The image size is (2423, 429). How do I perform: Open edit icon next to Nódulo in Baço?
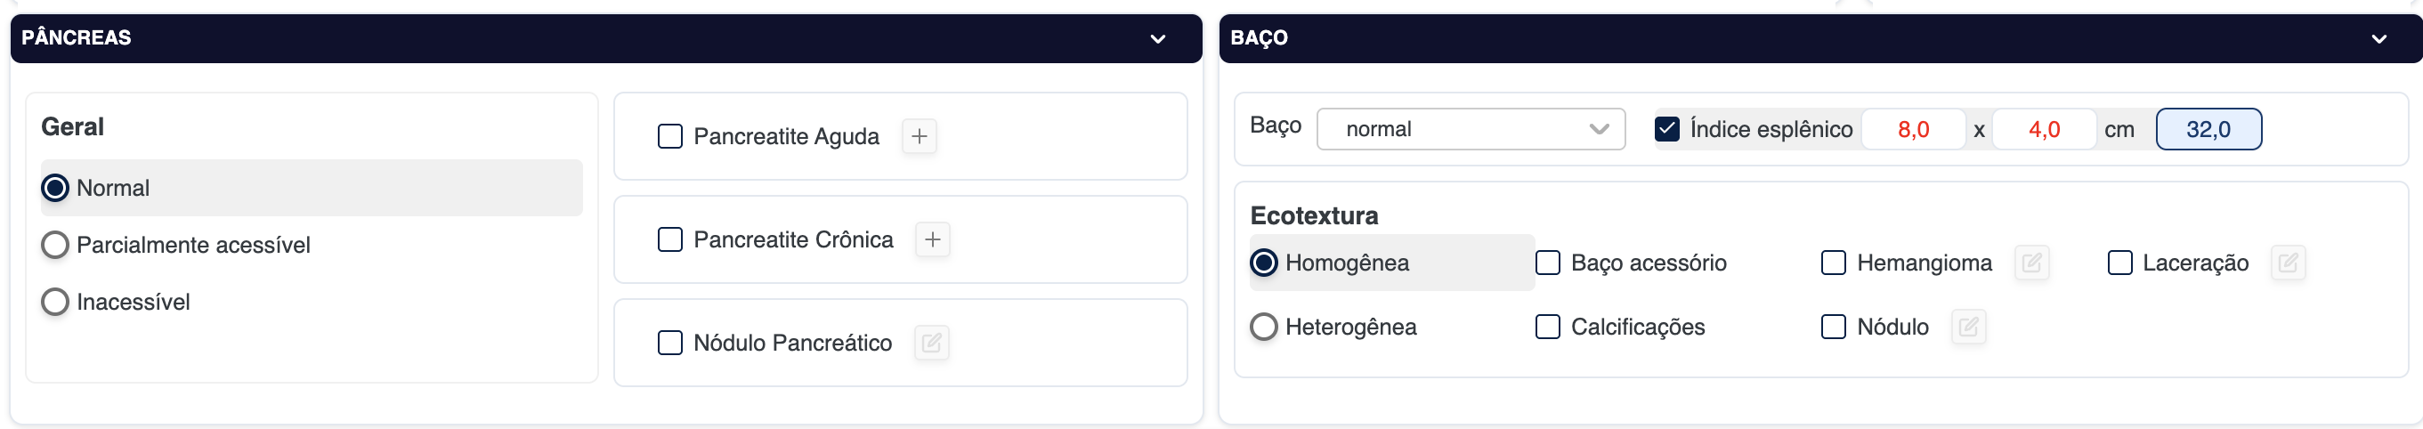click(x=1968, y=328)
